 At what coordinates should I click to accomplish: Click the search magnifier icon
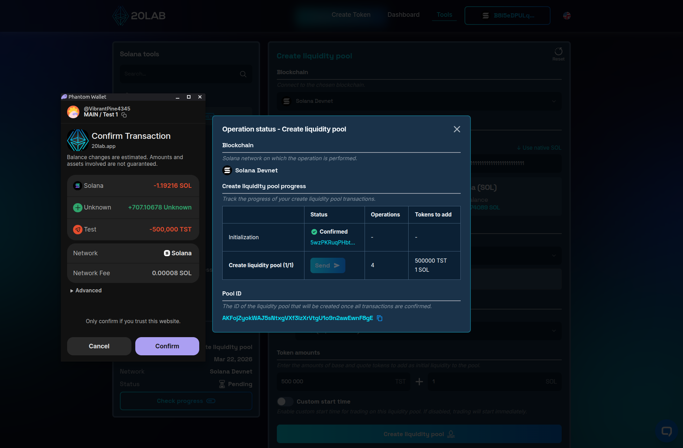click(x=243, y=74)
